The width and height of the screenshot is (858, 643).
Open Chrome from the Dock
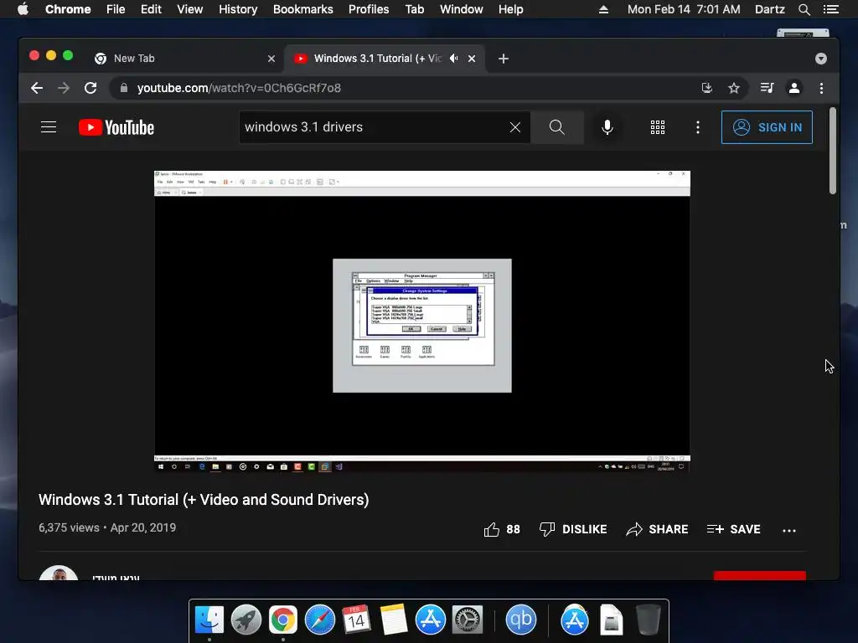(x=283, y=620)
